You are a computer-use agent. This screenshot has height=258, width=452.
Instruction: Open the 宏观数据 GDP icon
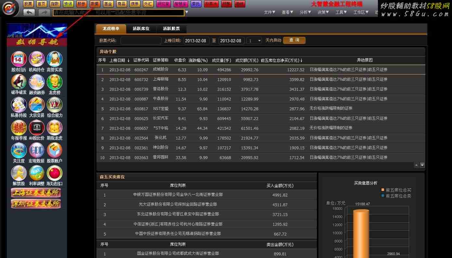pyautogui.click(x=37, y=150)
